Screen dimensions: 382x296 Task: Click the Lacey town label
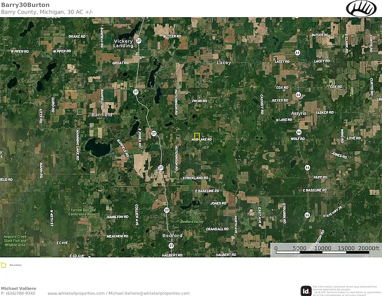coord(224,63)
